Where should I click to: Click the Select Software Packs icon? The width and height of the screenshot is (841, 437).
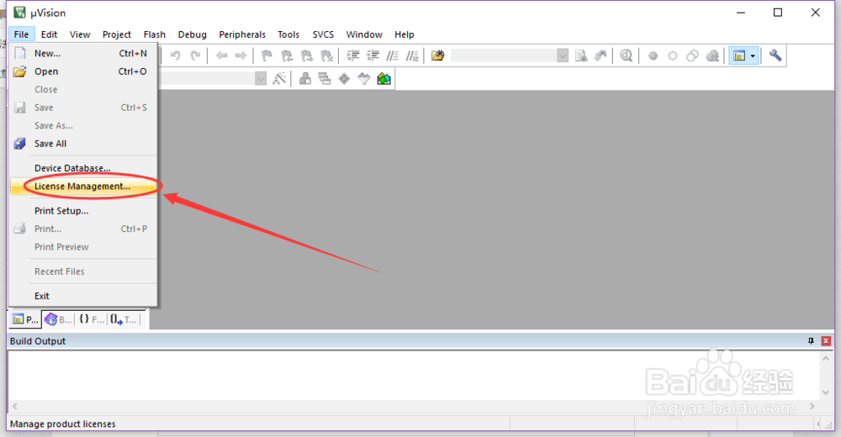pos(364,79)
